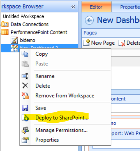The height and width of the screenshot is (151, 140).
Task: Choose Manage Permissions...
Action: [x=62, y=130]
